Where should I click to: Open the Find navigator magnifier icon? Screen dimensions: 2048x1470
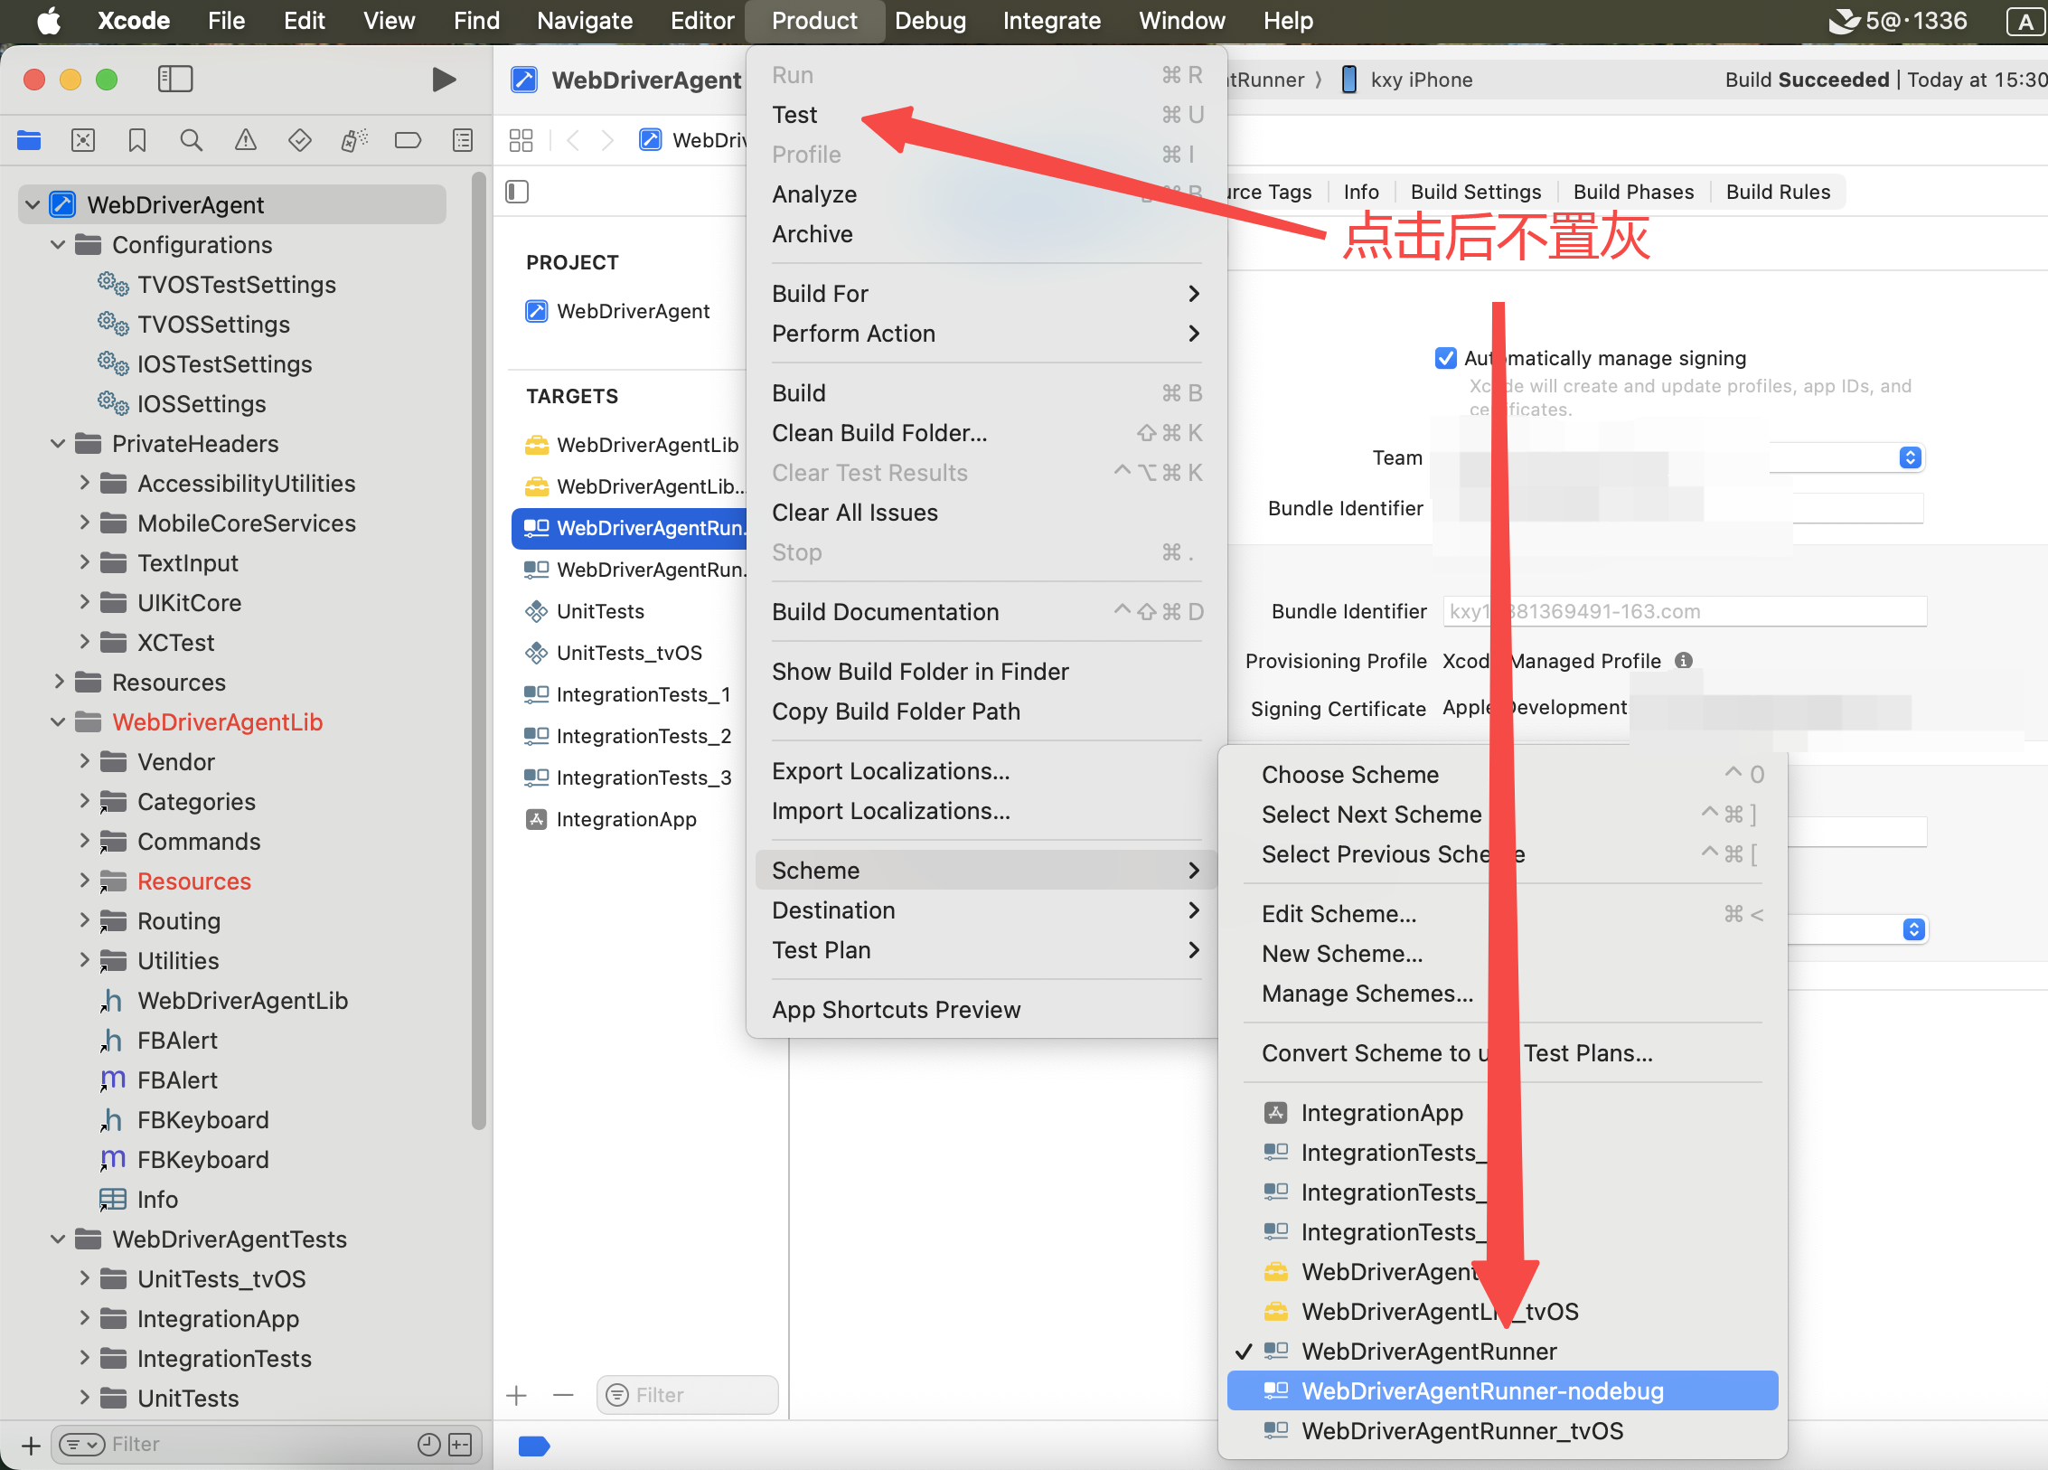tap(191, 140)
